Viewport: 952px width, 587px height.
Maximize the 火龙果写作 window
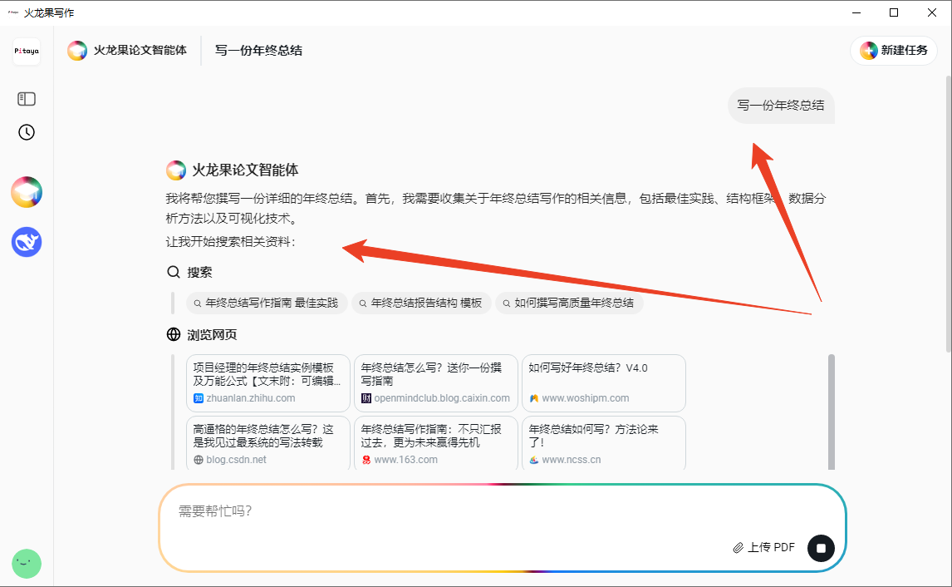[894, 12]
